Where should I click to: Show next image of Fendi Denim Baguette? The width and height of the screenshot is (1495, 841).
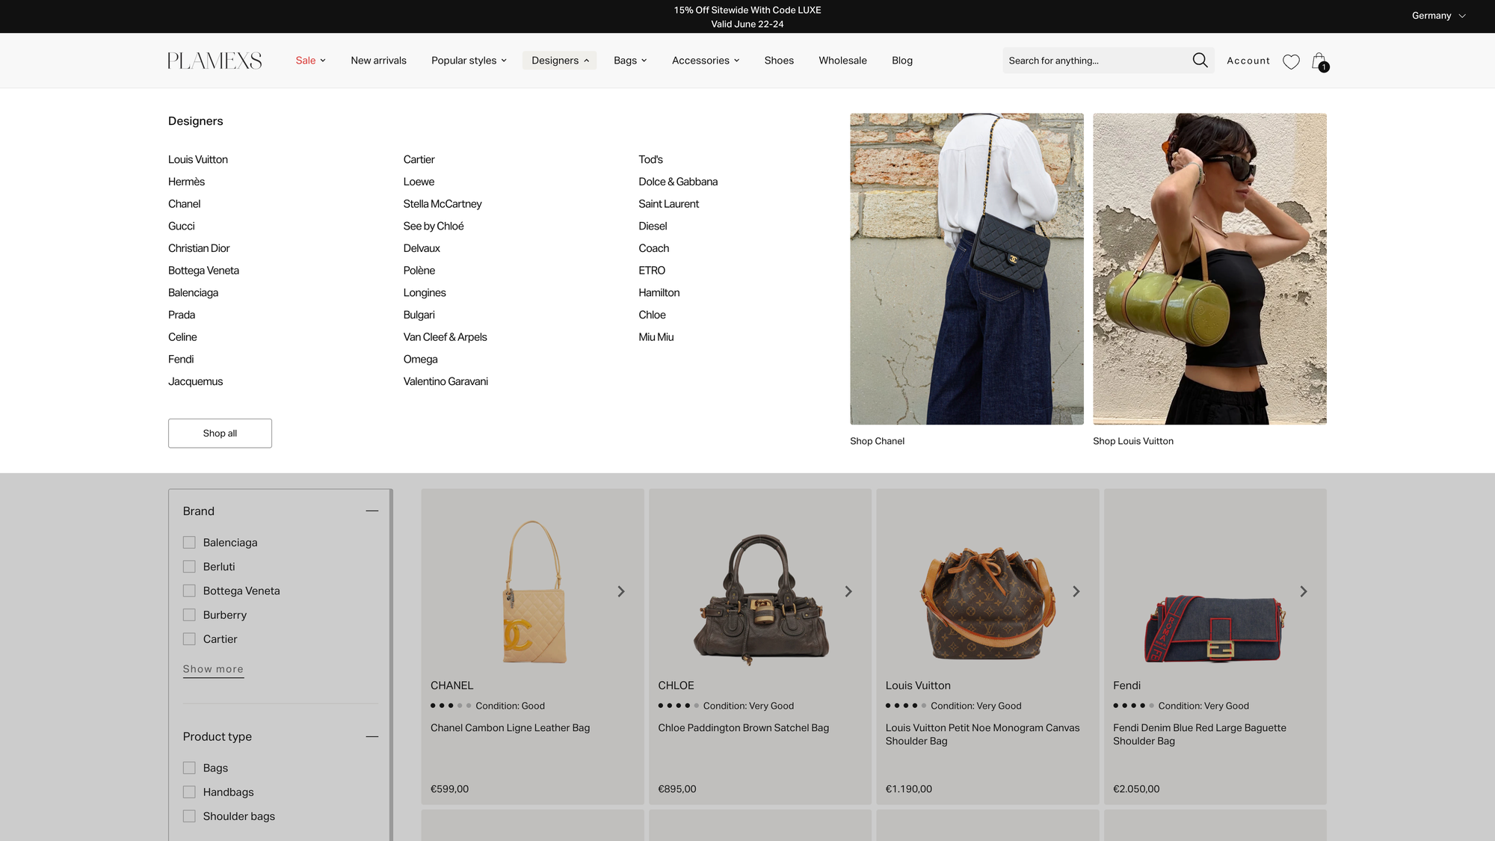click(1303, 591)
